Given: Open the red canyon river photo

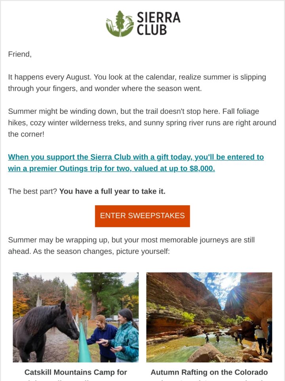Looking at the screenshot, I should pos(209,317).
